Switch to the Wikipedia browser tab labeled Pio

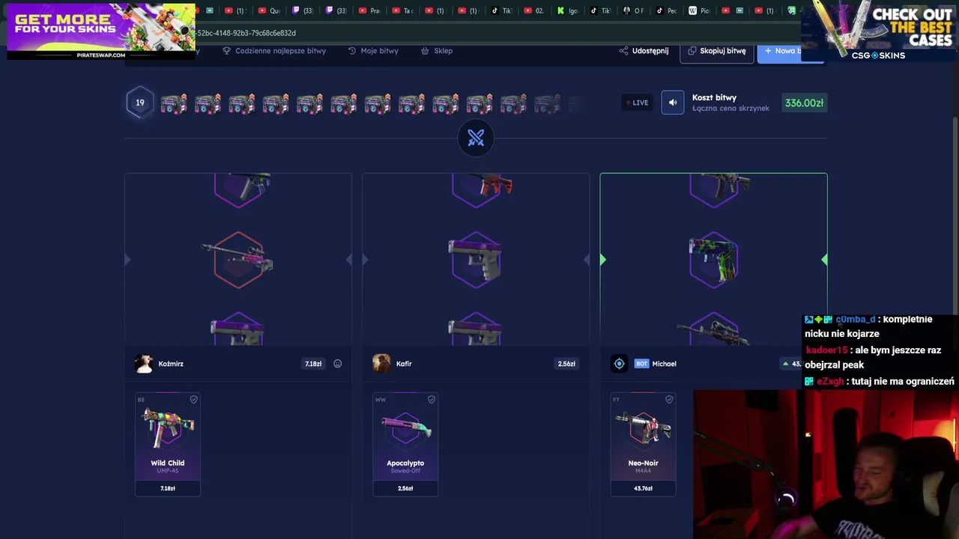tap(699, 10)
